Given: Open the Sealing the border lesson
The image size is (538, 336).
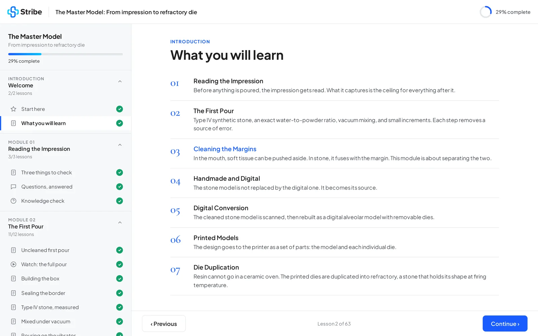Looking at the screenshot, I should point(66,293).
